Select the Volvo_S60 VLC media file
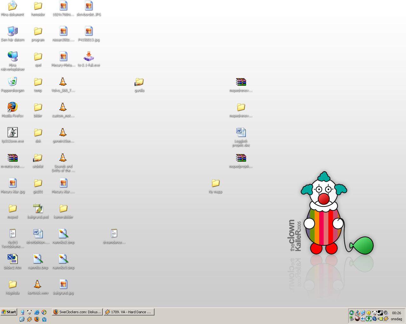This screenshot has height=324, width=406. pos(63,84)
